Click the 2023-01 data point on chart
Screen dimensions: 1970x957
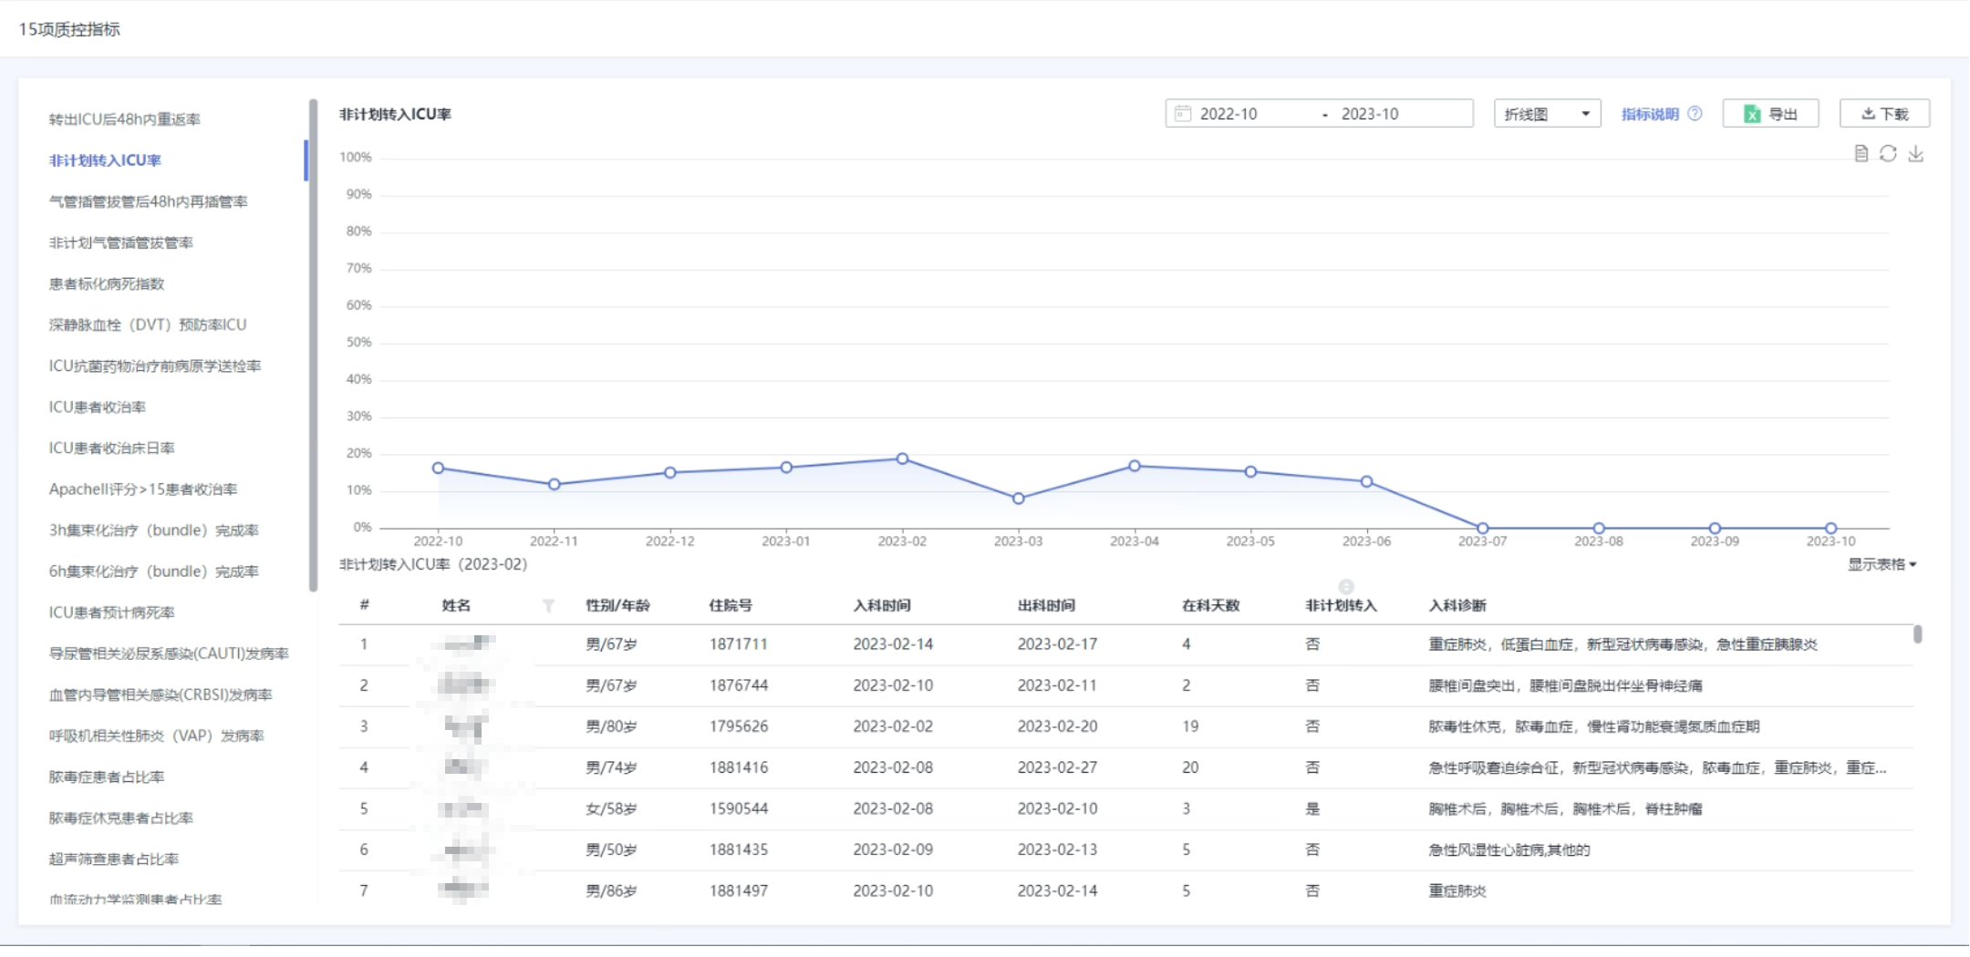[x=786, y=467]
